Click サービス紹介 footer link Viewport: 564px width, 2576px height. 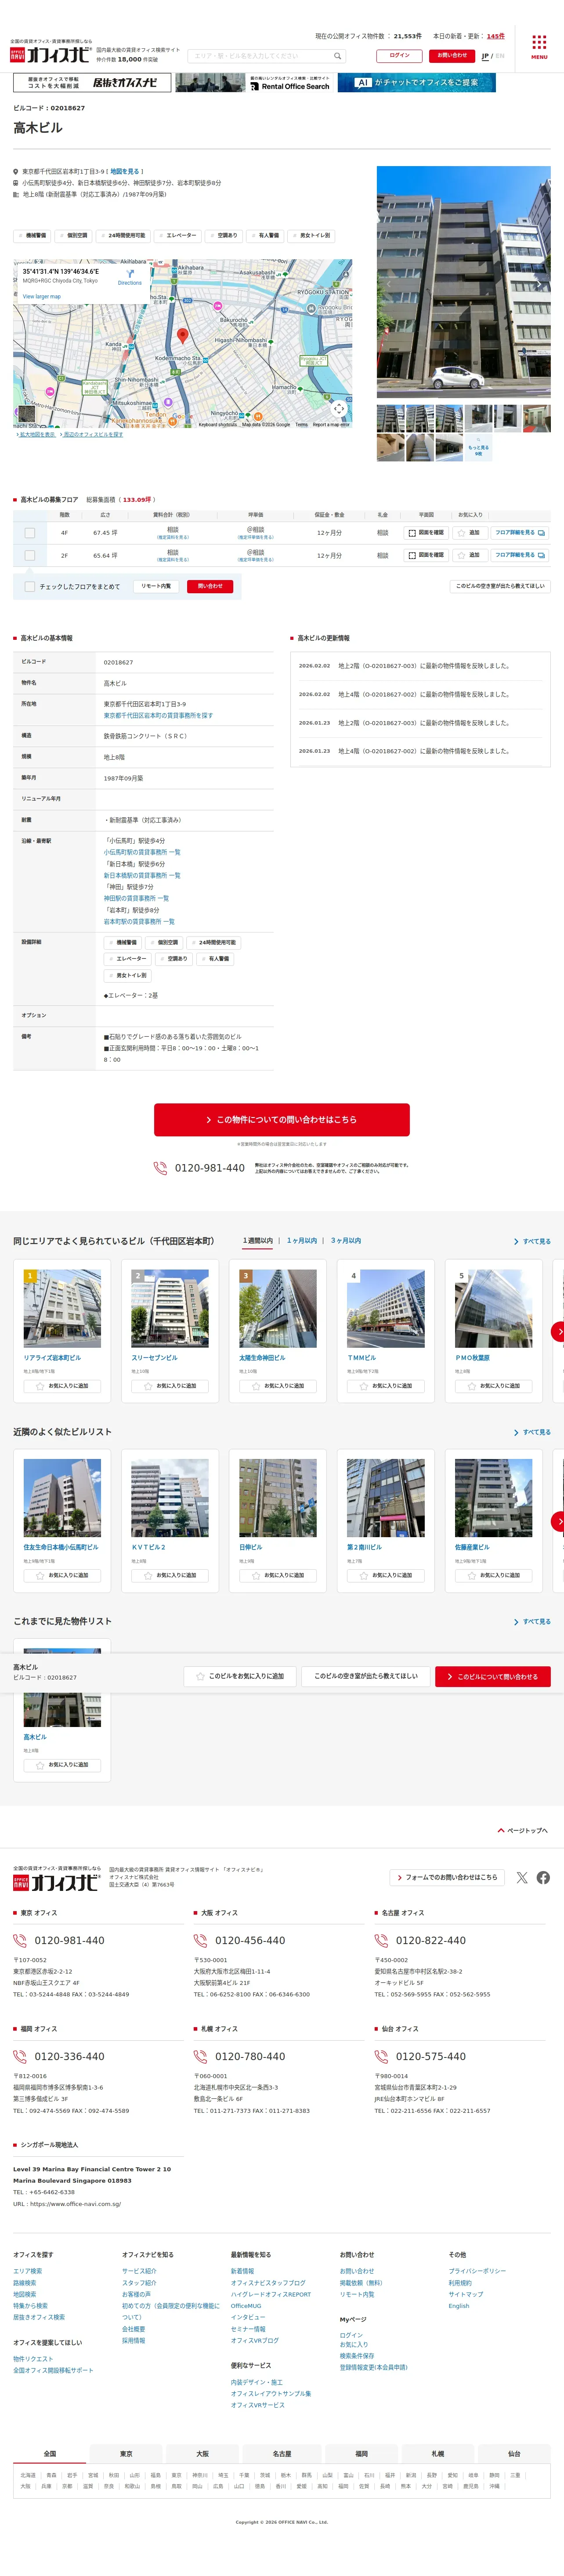(139, 2271)
